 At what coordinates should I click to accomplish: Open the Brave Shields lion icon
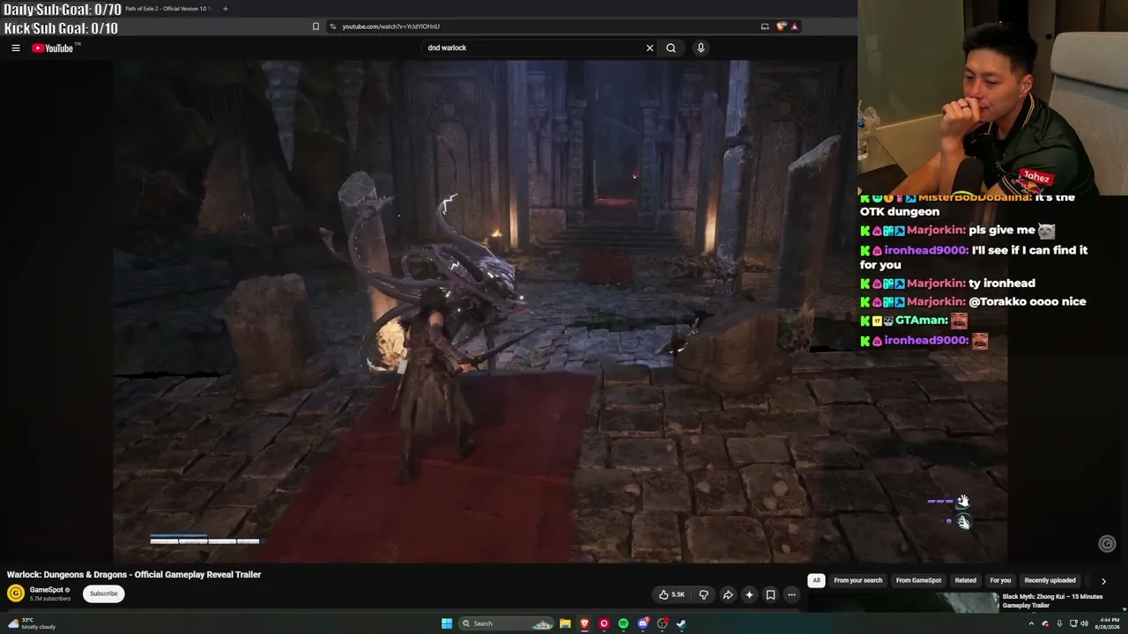tap(781, 26)
